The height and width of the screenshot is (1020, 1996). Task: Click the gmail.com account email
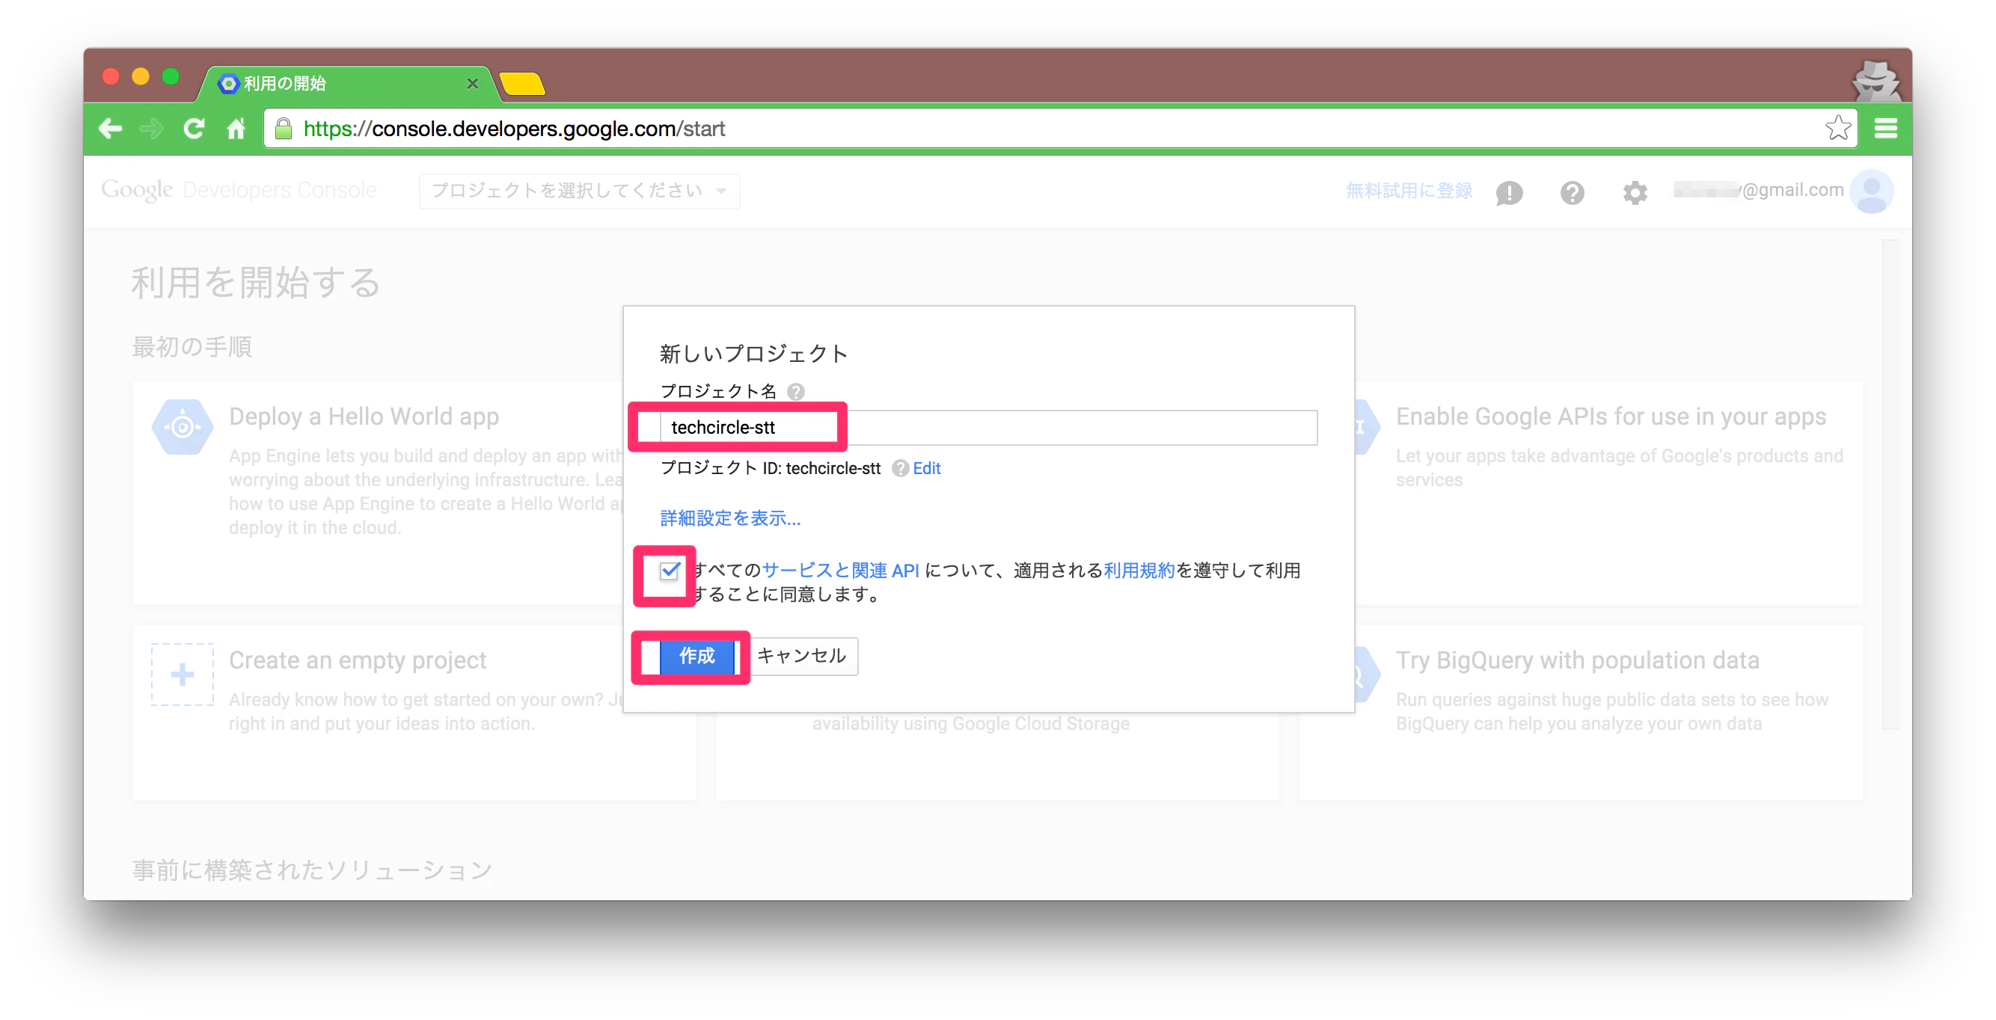pyautogui.click(x=1759, y=191)
